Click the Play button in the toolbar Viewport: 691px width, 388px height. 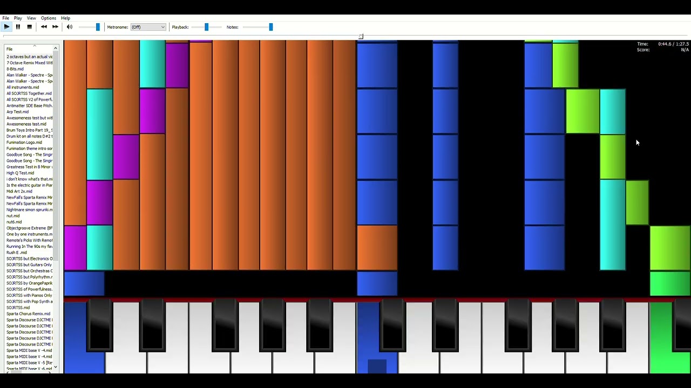[x=6, y=27]
